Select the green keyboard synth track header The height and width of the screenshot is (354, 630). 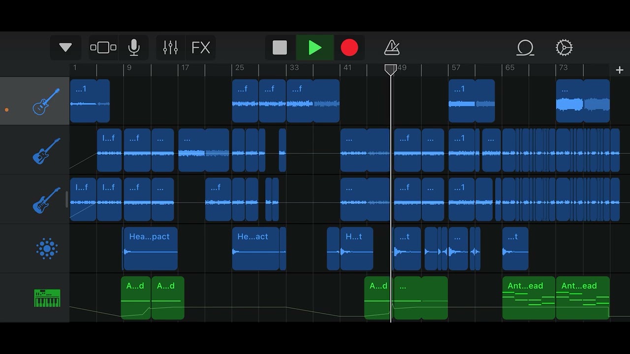coord(35,298)
